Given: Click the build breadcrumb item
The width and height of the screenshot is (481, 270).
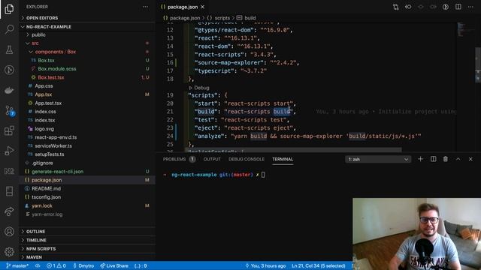Looking at the screenshot, I should (247, 18).
